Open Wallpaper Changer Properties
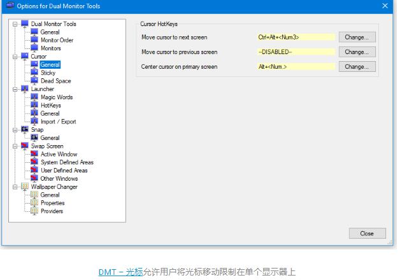416x280 pixels. click(x=52, y=203)
